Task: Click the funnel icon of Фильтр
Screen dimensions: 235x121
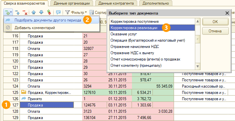Action: coord(68,12)
